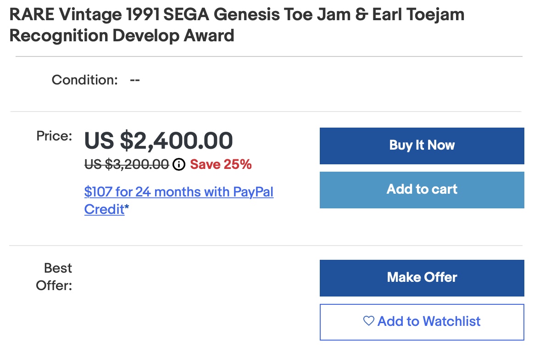Open the info icon beside the original price
This screenshot has height=347, width=534.
point(179,164)
